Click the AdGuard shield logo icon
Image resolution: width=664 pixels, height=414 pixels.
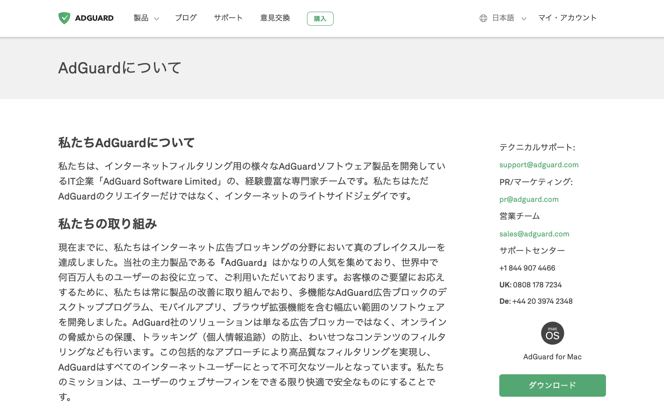(x=64, y=18)
